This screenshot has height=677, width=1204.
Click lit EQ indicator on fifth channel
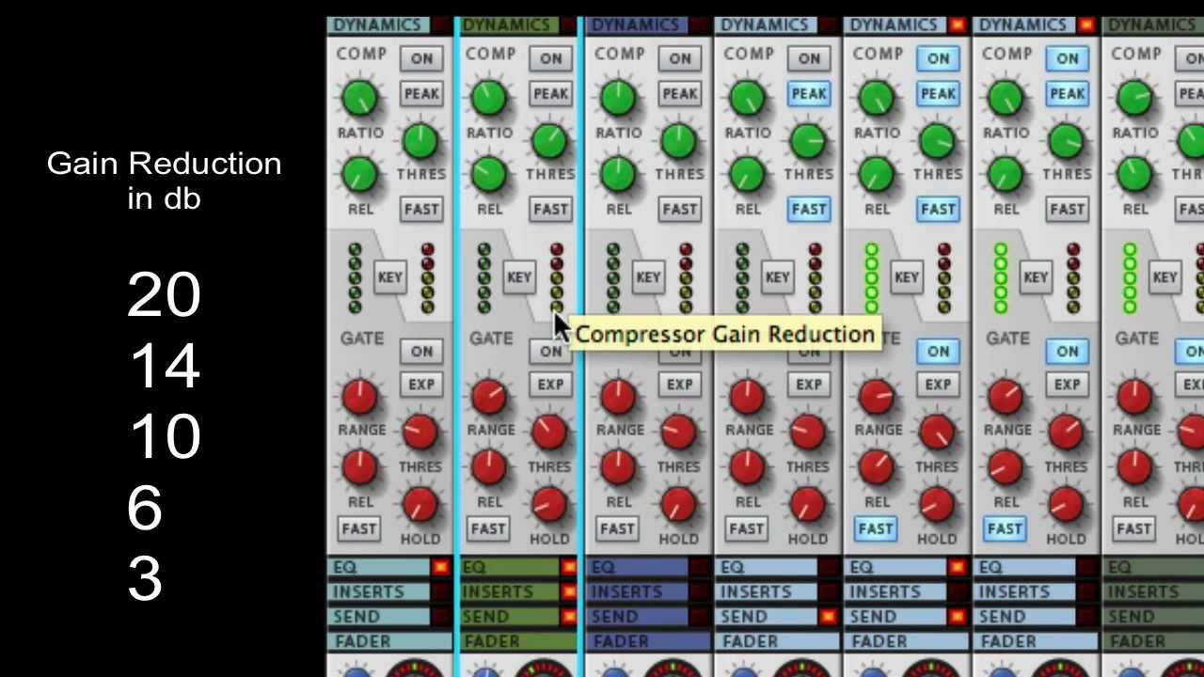(x=957, y=567)
